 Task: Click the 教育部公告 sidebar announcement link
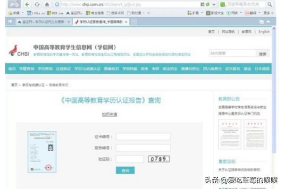tap(242, 110)
